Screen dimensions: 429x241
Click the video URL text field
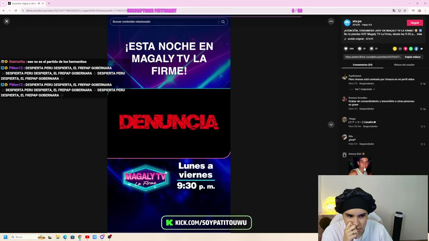(373, 57)
